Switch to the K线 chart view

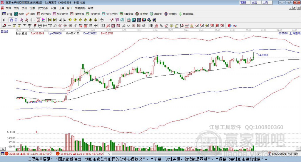pyautogui.click(x=30, y=14)
